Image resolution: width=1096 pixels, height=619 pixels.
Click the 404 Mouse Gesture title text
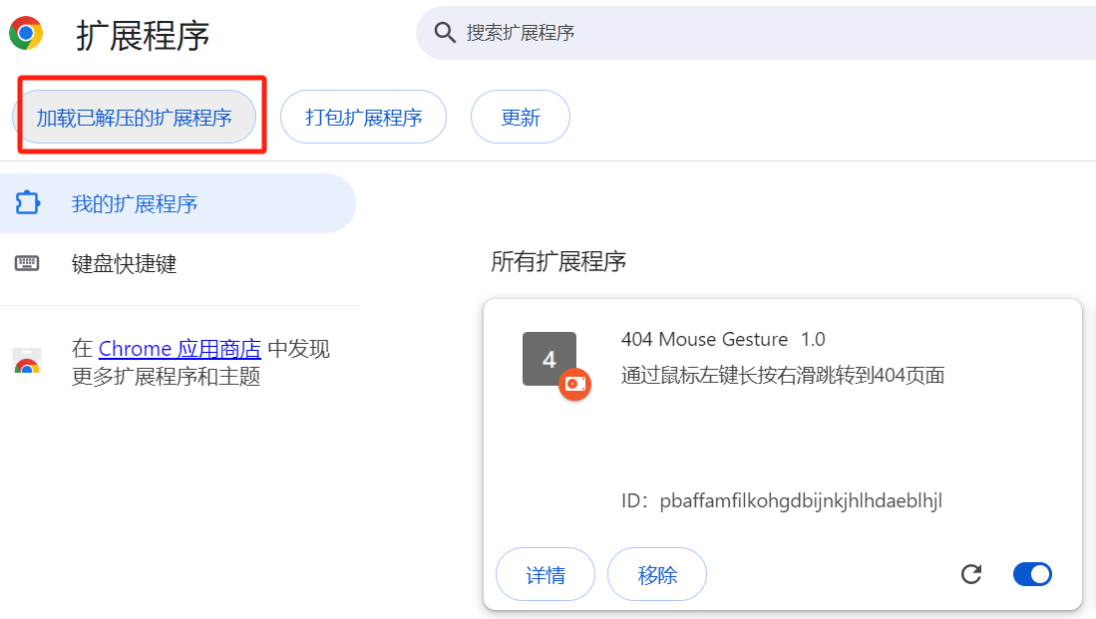[704, 339]
